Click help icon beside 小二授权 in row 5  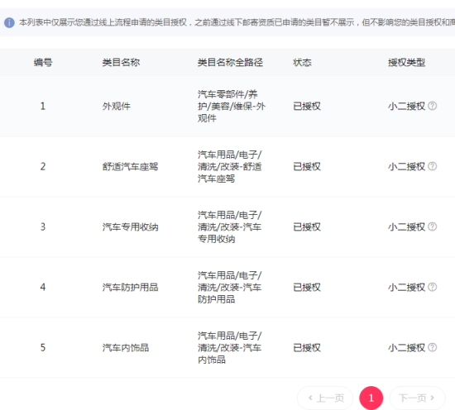click(433, 347)
